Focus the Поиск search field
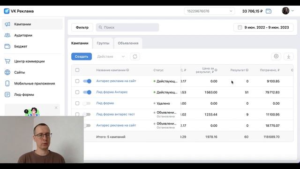 (127, 27)
